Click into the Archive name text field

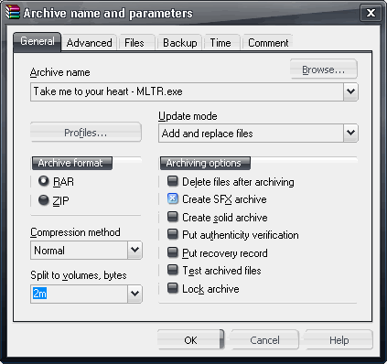[187, 91]
